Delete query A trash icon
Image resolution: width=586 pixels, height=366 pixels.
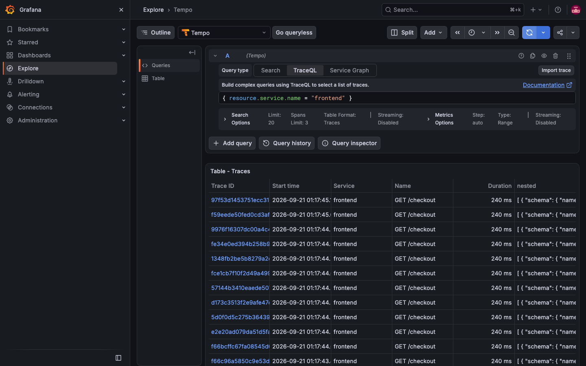tap(555, 56)
